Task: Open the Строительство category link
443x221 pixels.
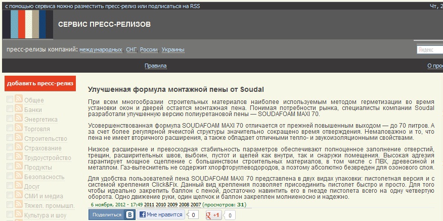Action: (x=46, y=139)
